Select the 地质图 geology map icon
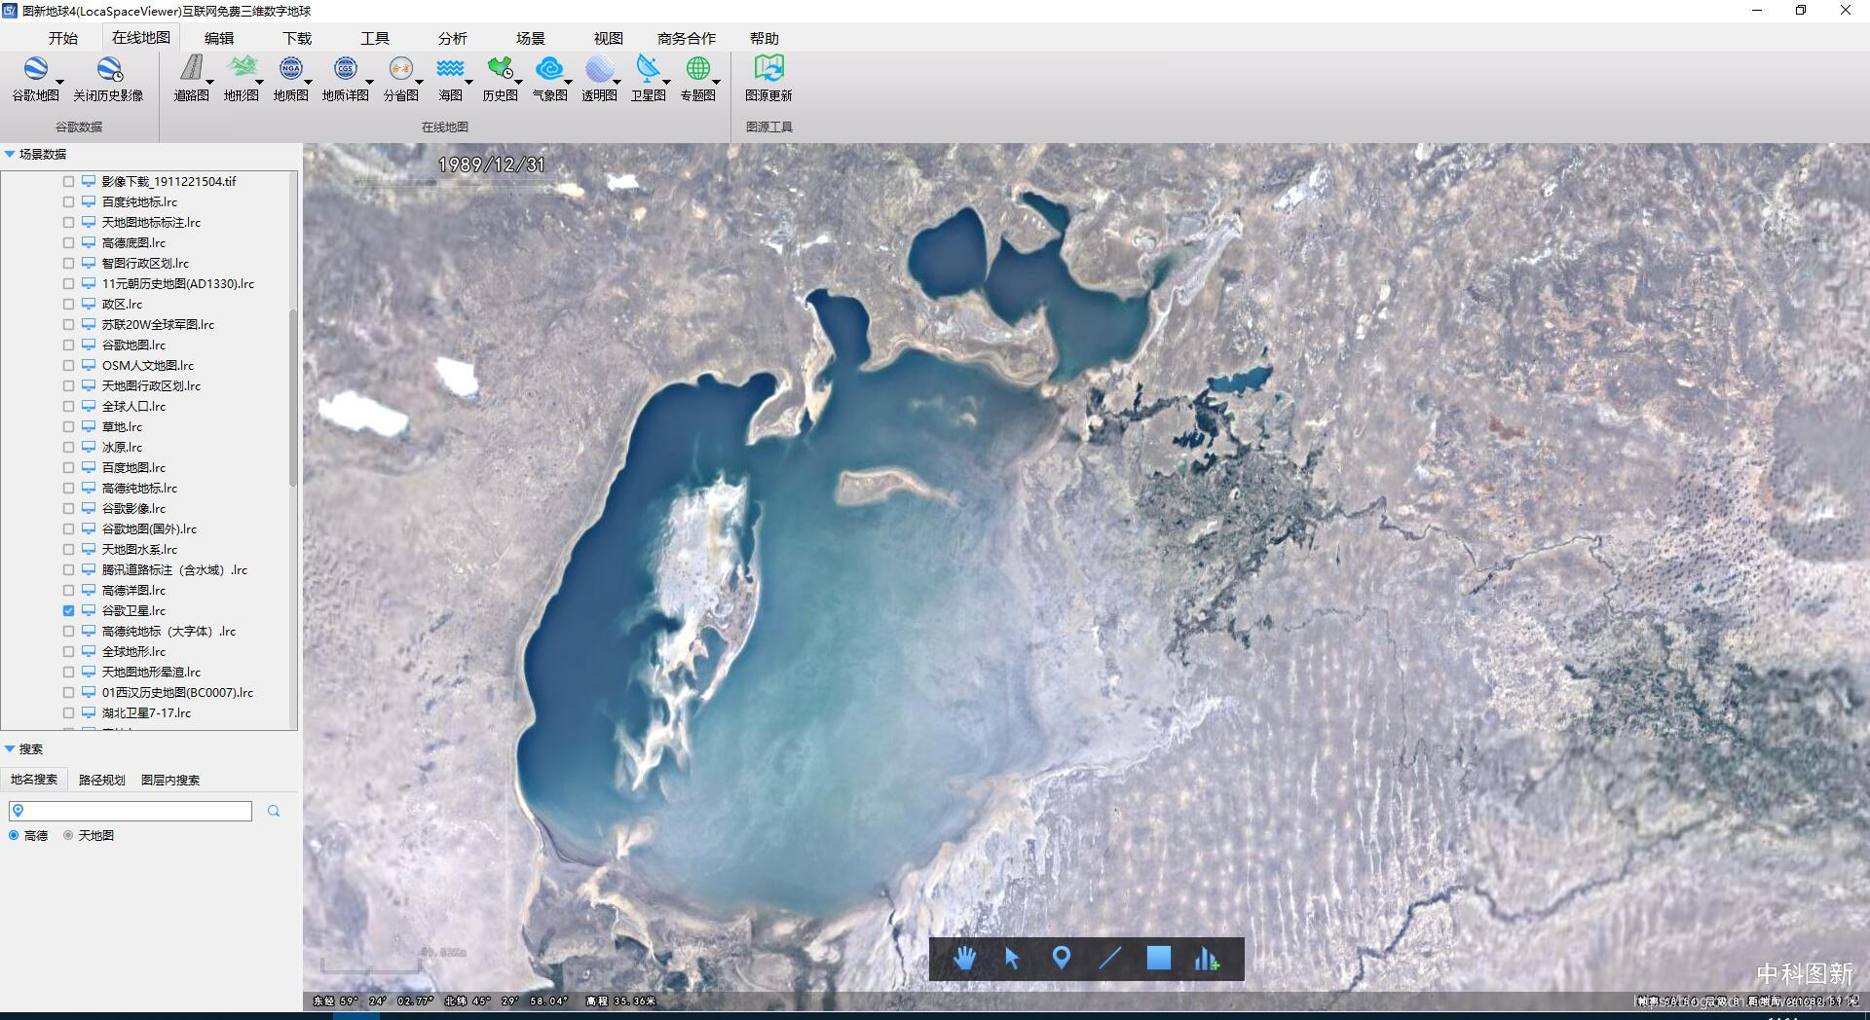This screenshot has height=1020, width=1870. [290, 68]
